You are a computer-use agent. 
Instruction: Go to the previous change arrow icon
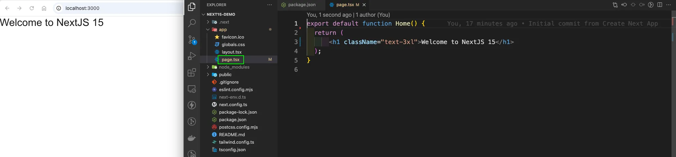click(624, 5)
